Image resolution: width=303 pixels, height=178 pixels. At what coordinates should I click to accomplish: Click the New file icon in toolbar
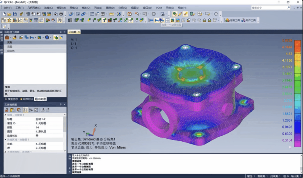[x=4, y=14]
